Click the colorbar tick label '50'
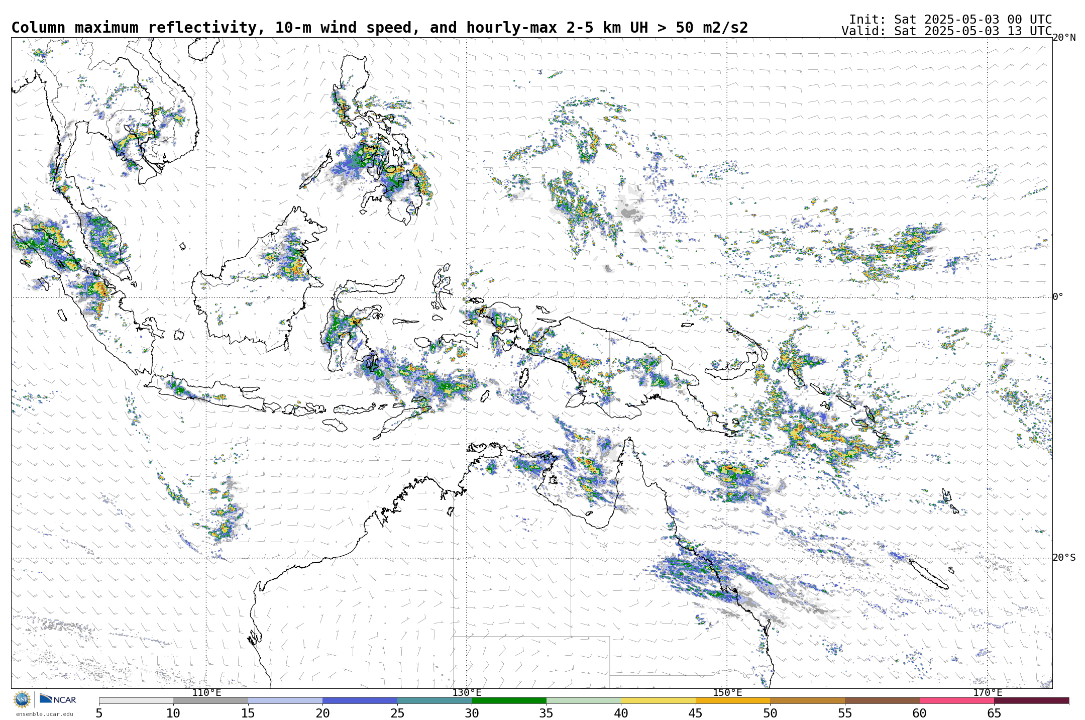Screen dimensions: 1085x720 (770, 713)
